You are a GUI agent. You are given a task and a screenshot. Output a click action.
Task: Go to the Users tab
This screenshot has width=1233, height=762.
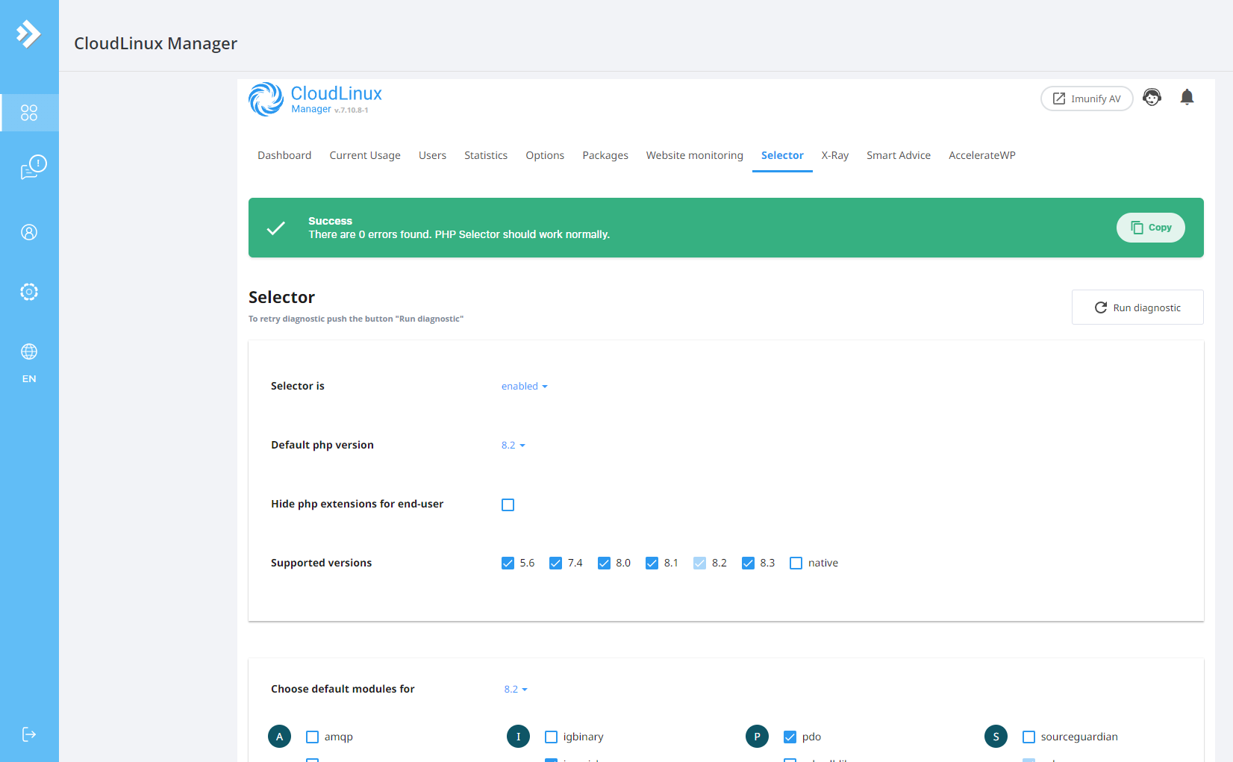click(432, 155)
